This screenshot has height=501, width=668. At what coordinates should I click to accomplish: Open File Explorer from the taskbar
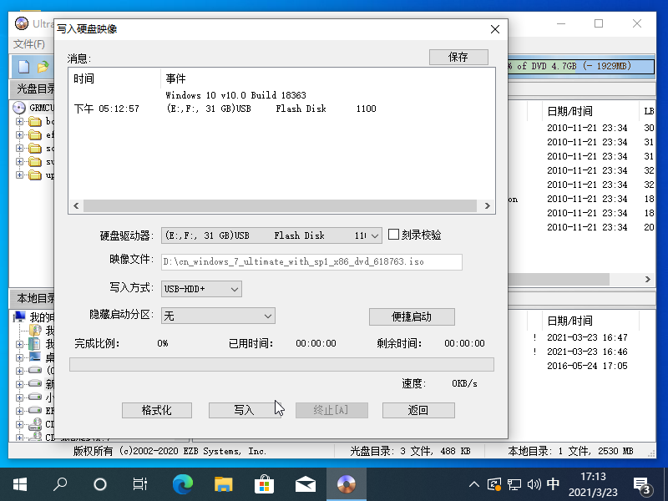click(223, 483)
